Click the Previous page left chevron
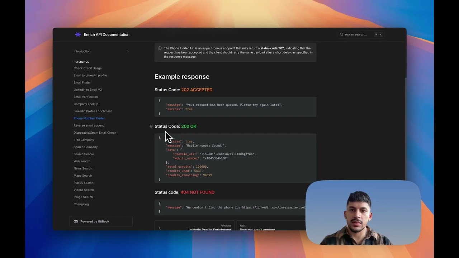459x258 pixels. [x=160, y=228]
